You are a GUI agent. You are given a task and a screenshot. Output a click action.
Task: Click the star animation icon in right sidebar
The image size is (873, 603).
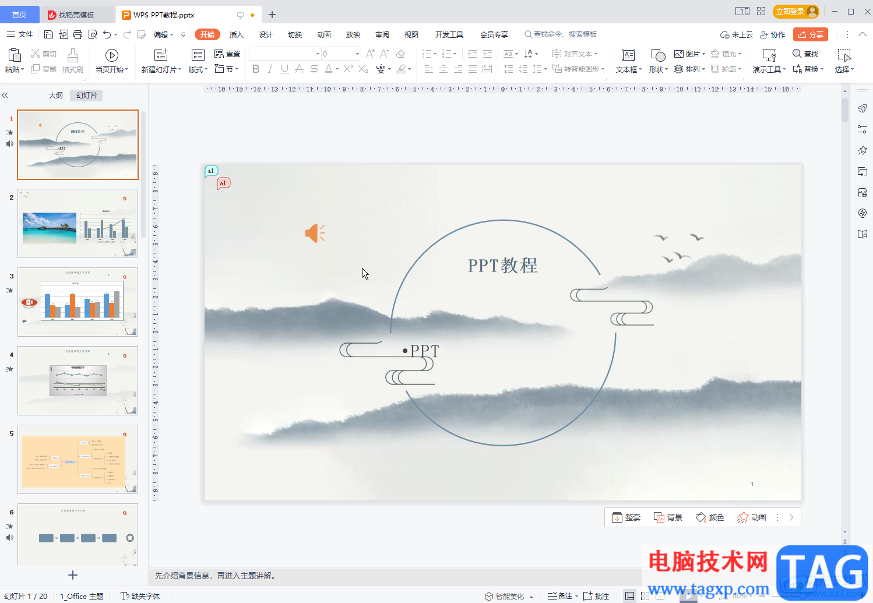click(863, 150)
